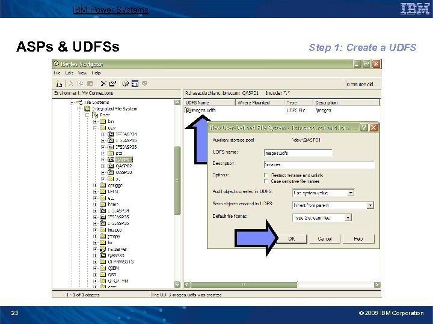
Task: Click the list pane scroll right arrow
Action: tap(377, 284)
